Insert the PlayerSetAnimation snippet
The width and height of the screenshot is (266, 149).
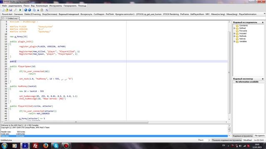tap(248, 14)
